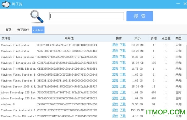Image resolution: width=187 pixels, height=120 pixels.
Task: Click the 点击量 column header
Action: pos(166,38)
